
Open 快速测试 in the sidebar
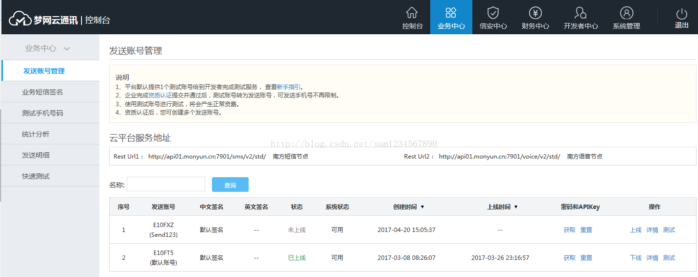[x=50, y=176]
